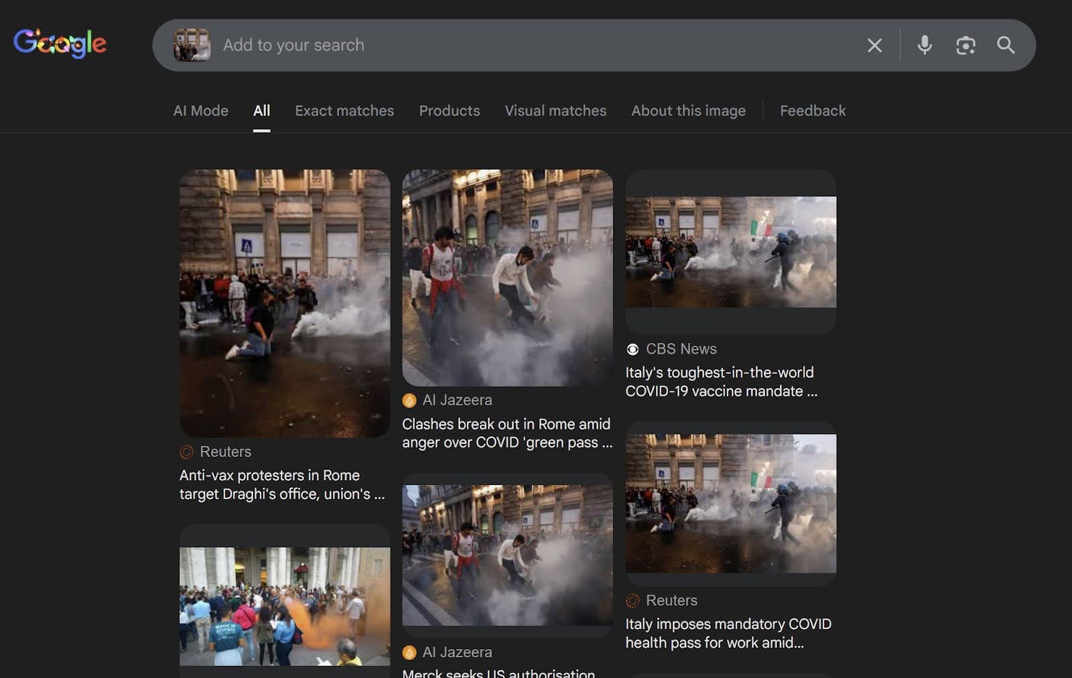Click the magnifying glass search icon
This screenshot has height=678, width=1072.
click(1006, 46)
